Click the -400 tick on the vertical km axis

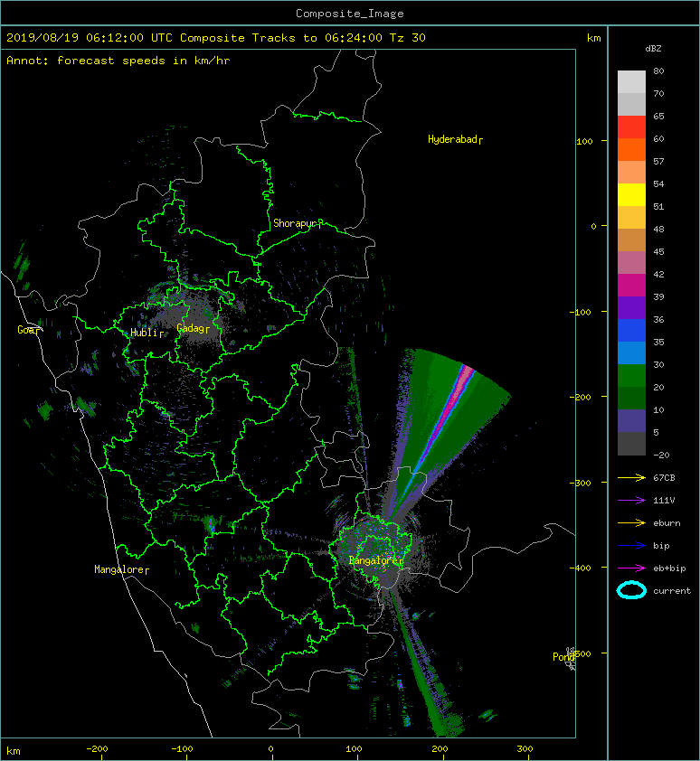point(580,568)
